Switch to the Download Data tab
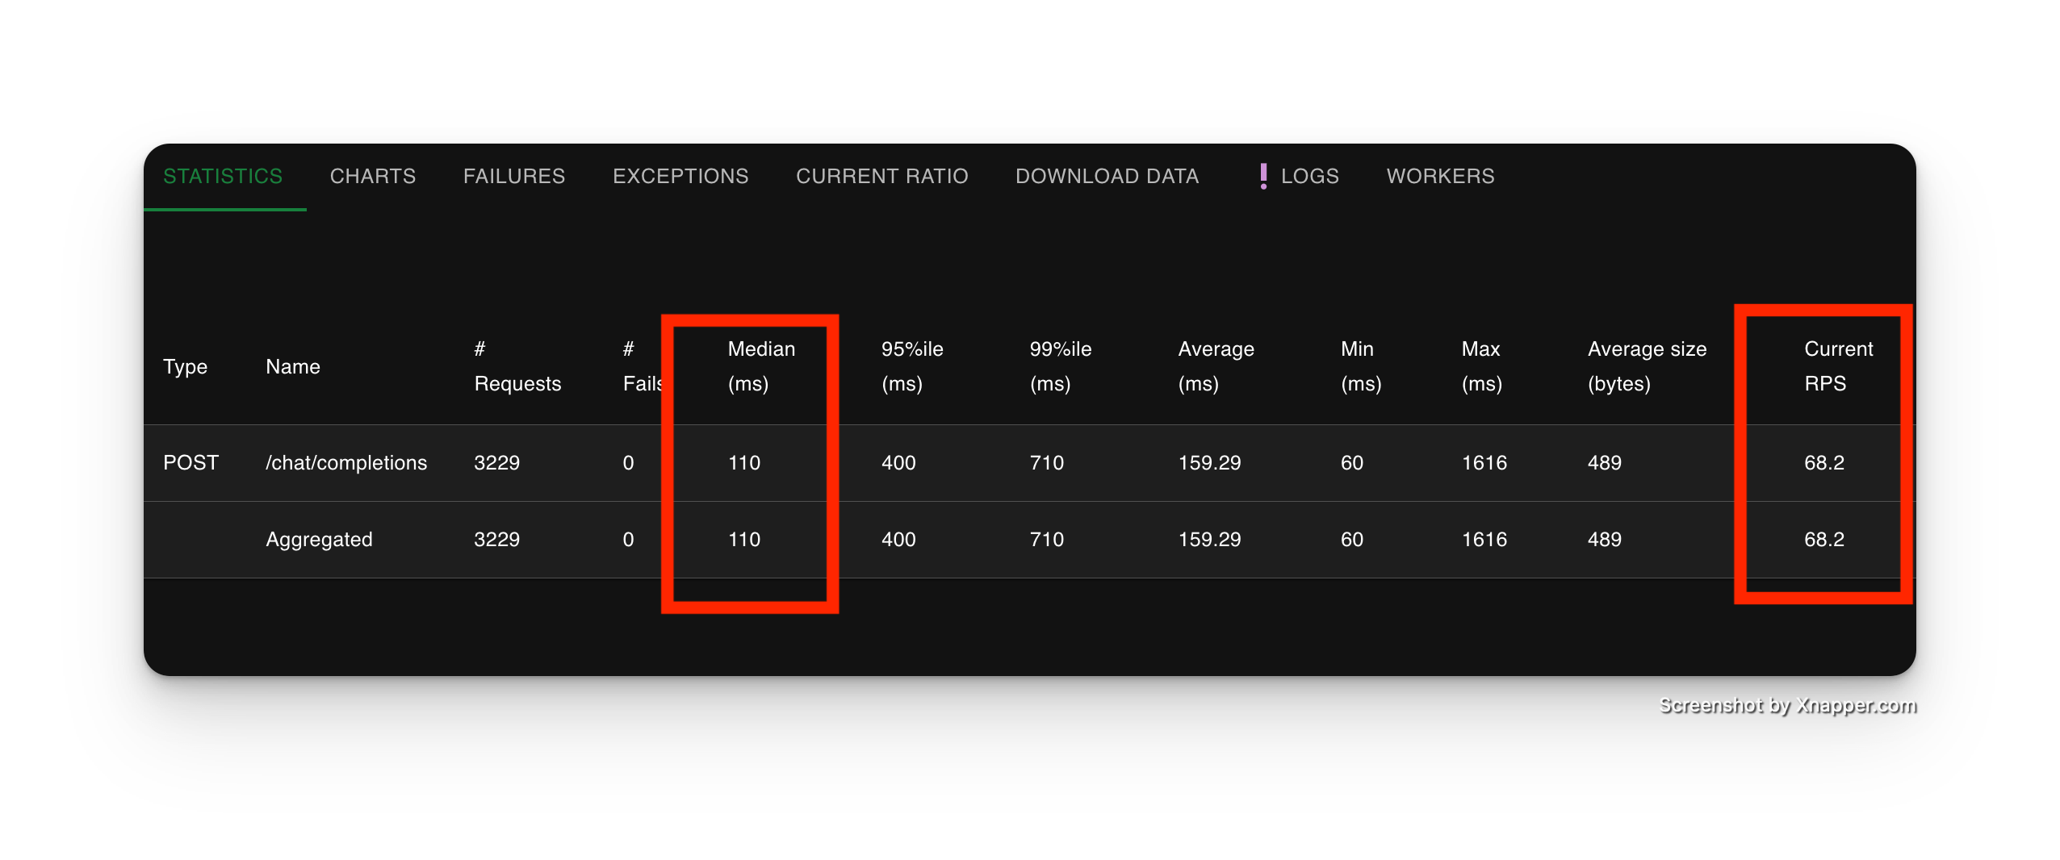Screen dimensions: 2060x860 coord(1107,176)
